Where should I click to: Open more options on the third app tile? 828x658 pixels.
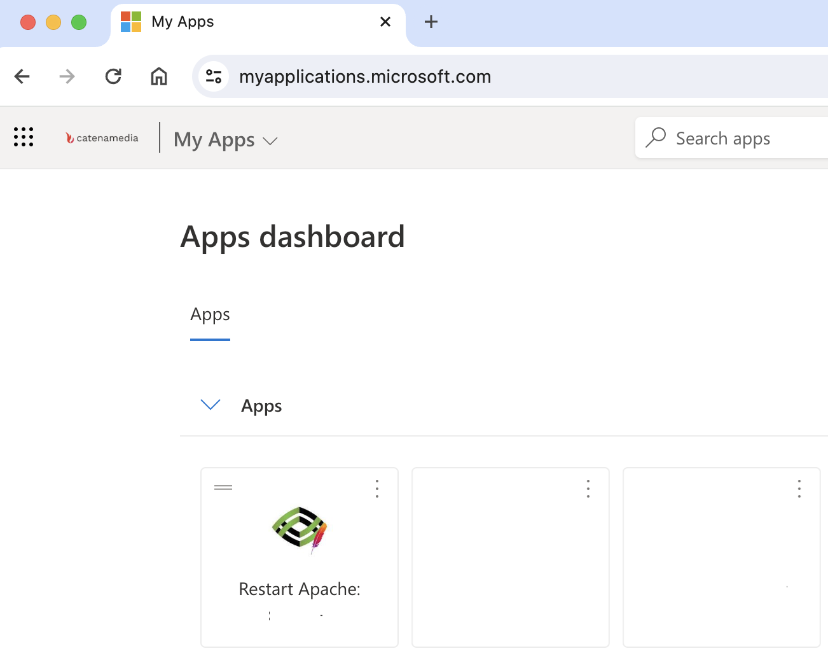[799, 488]
